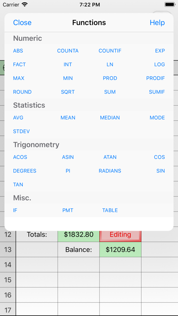Insert the SQRT function
This screenshot has height=316, width=178.
tap(68, 92)
